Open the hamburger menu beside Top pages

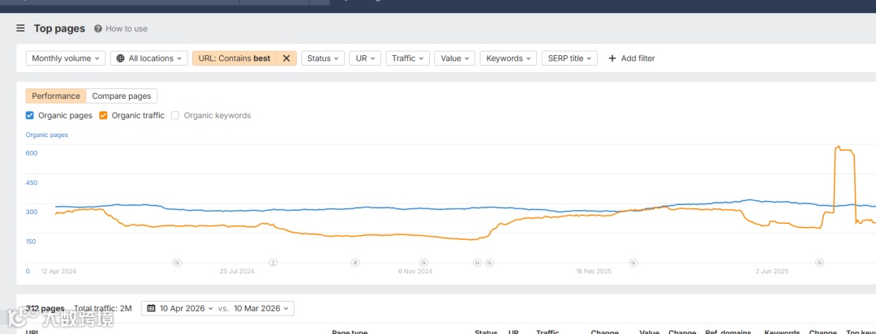[20, 28]
